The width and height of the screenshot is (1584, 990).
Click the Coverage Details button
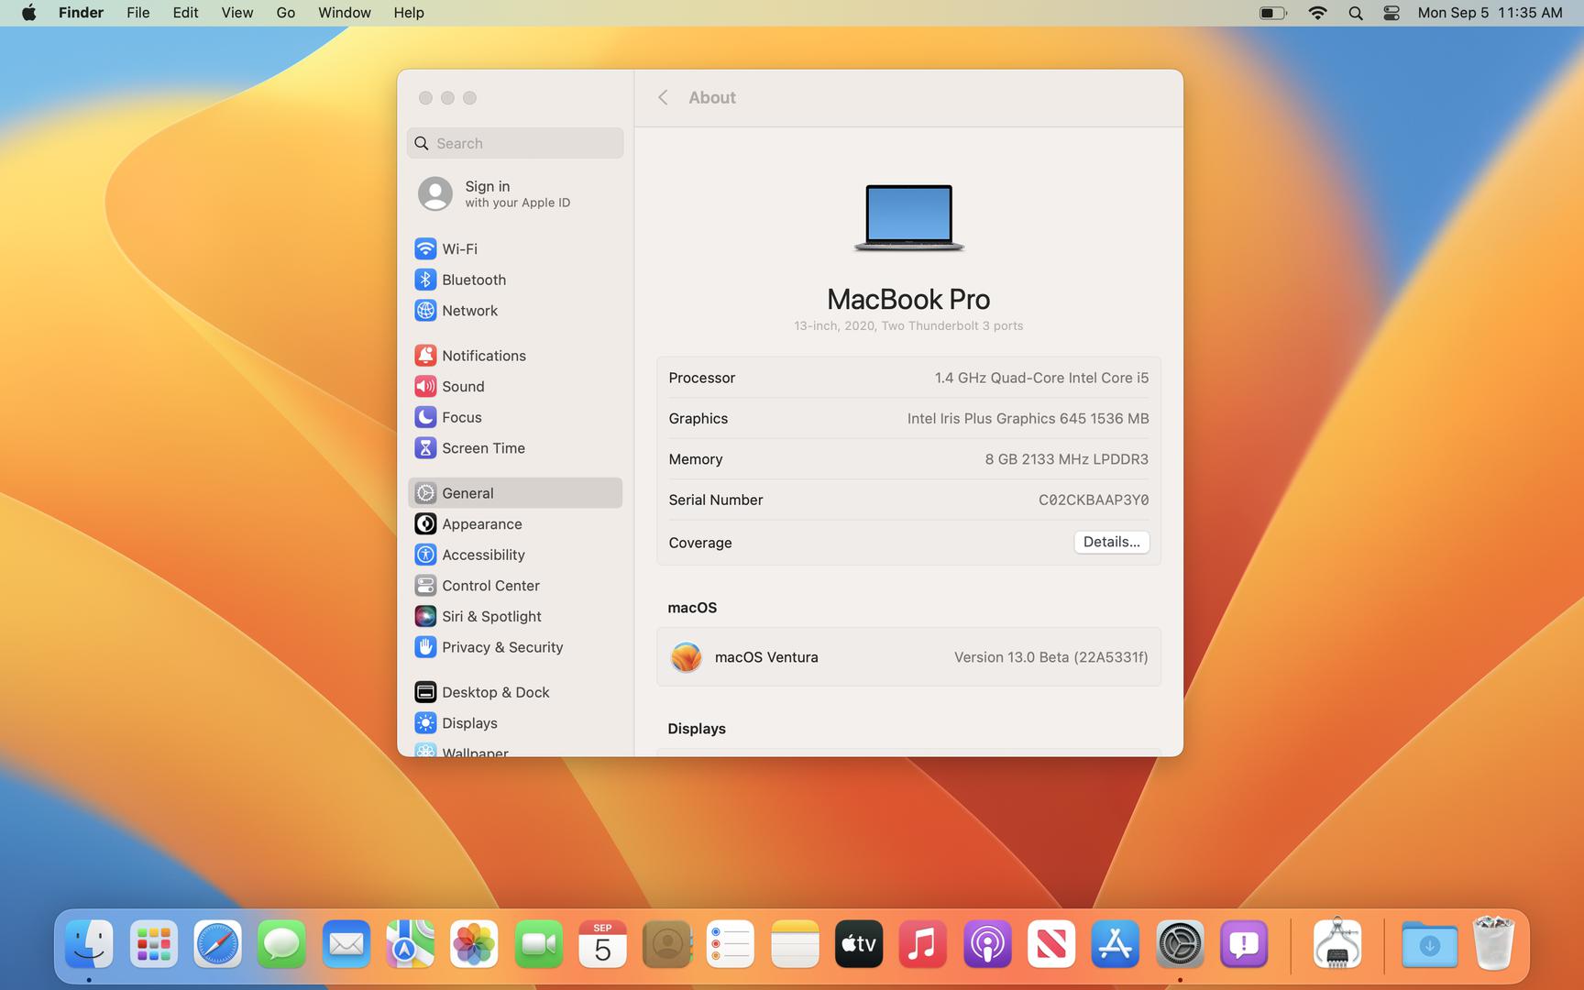tap(1111, 542)
